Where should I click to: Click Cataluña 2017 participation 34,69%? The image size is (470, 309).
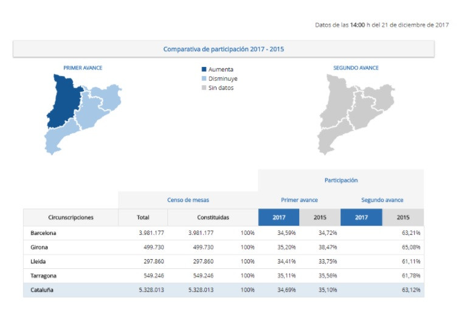(x=286, y=290)
